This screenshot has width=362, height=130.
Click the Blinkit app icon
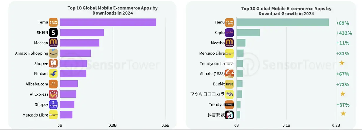coord(229,84)
